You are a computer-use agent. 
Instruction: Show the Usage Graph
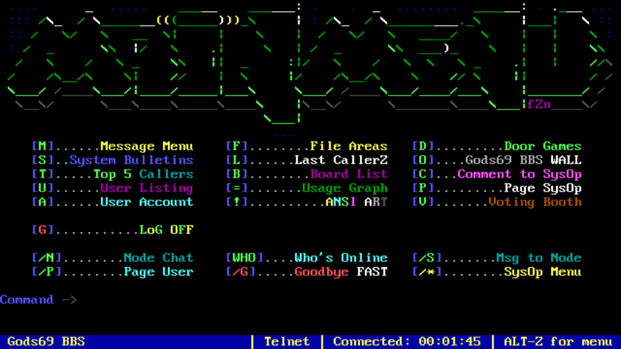pyautogui.click(x=344, y=188)
